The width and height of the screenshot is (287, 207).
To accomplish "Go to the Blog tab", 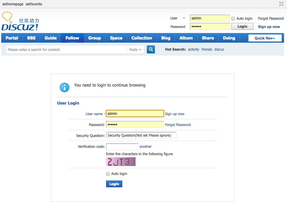I will coord(166,38).
